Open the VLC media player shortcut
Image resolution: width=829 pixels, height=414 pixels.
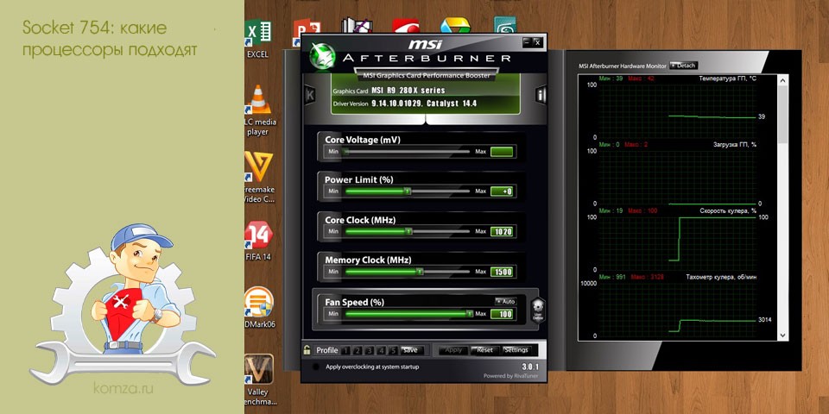coord(258,110)
